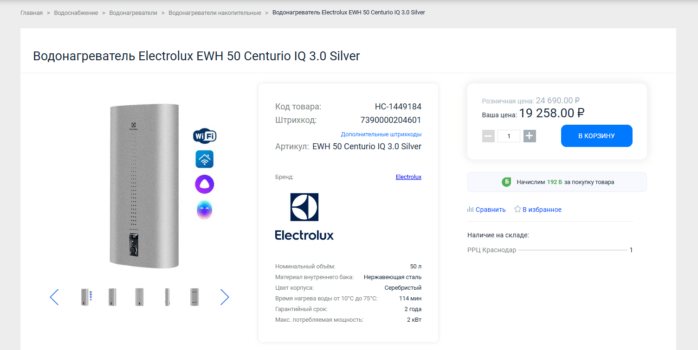Show previous product image with left arrow
Screen dimensions: 698x350
point(54,297)
